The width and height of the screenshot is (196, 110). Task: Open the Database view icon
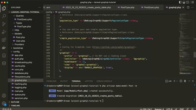(x=4, y=56)
